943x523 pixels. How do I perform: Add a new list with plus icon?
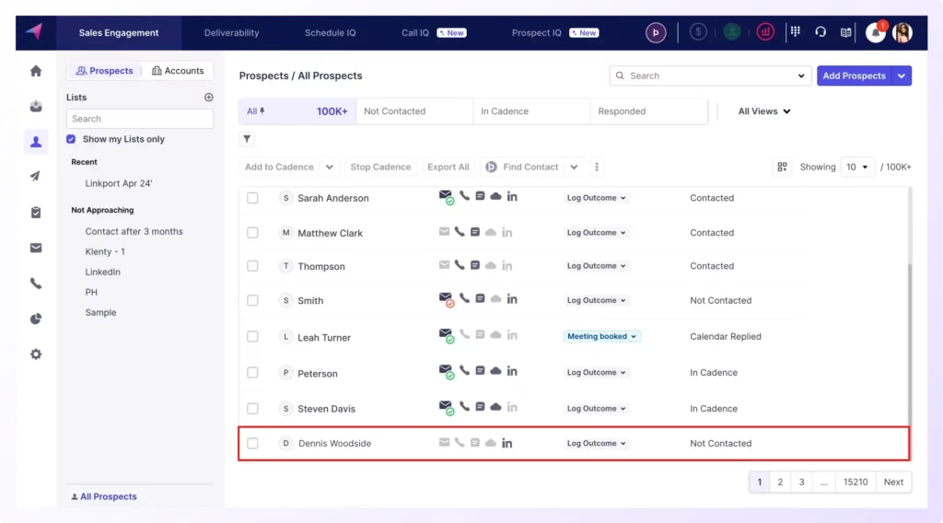[x=208, y=98]
